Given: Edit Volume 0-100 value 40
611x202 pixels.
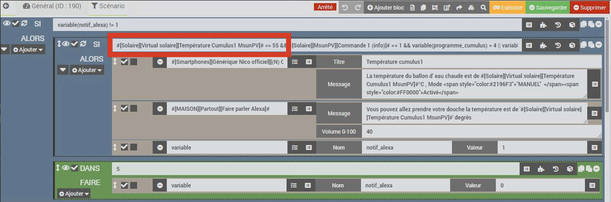Looking at the screenshot, I should 481,131.
